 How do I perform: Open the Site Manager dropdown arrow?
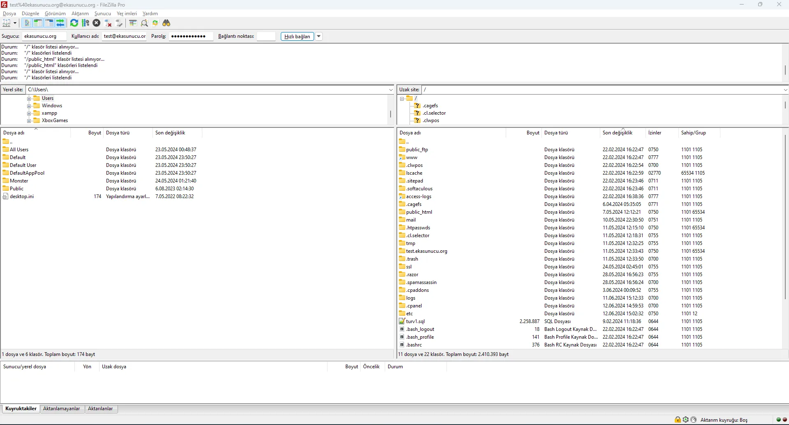[15, 23]
